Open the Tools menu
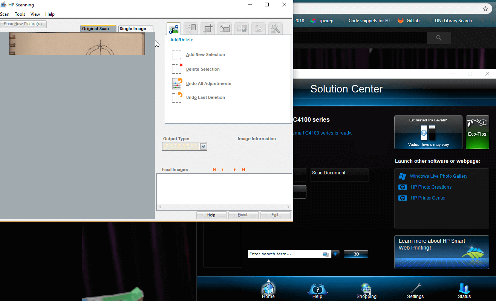Image resolution: width=496 pixels, height=301 pixels. (20, 14)
